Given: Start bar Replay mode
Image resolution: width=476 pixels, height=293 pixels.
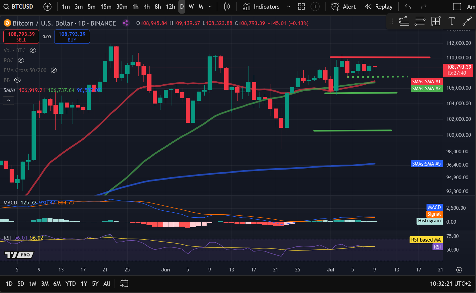Looking at the screenshot, I should pos(379,7).
